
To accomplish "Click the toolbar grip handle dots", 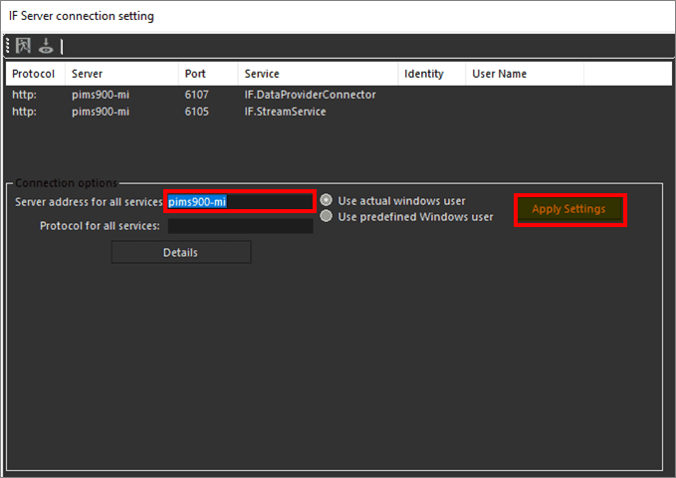I will [8, 45].
